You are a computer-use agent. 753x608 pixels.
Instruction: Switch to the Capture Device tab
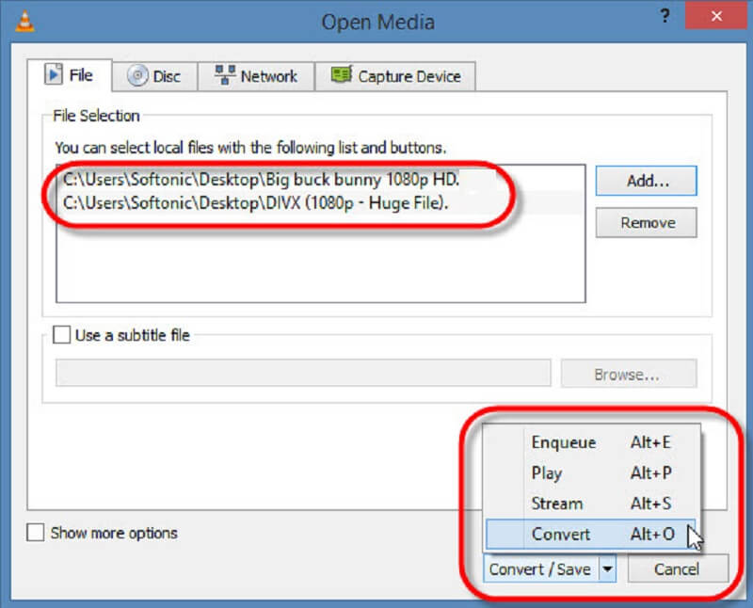[395, 75]
